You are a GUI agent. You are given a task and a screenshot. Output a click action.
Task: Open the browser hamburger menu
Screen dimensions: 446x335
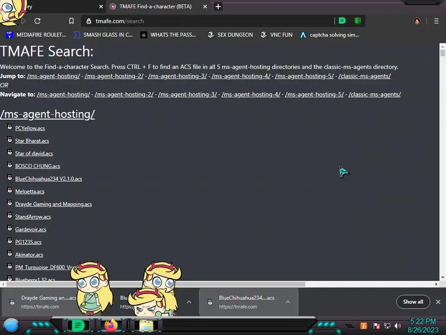[x=436, y=21]
